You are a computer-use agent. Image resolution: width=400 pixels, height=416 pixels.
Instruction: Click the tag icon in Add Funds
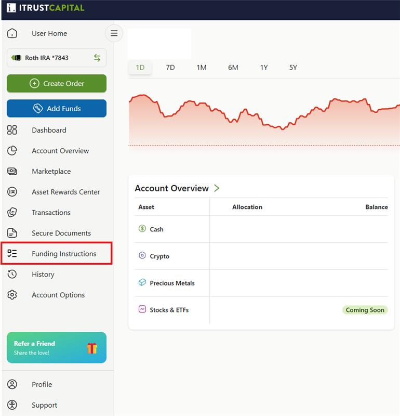click(38, 108)
